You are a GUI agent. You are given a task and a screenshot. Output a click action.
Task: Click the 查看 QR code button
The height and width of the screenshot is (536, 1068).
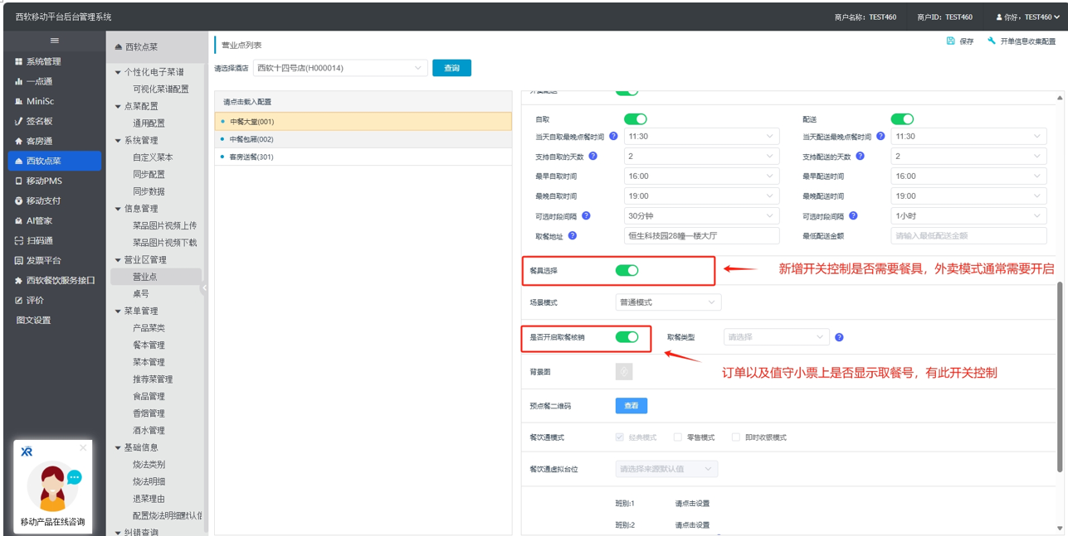pyautogui.click(x=631, y=406)
